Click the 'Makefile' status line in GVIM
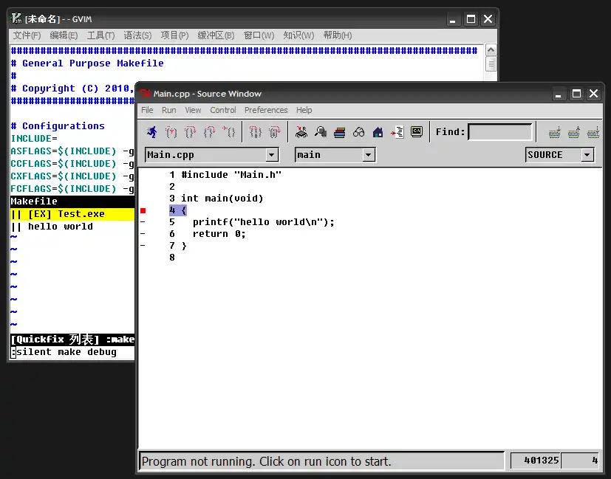 pos(72,201)
